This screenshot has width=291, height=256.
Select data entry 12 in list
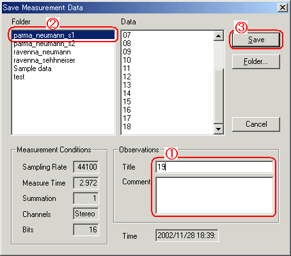[168, 77]
